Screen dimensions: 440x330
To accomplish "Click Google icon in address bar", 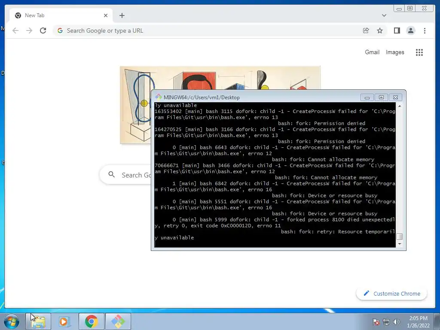I will pos(60,31).
